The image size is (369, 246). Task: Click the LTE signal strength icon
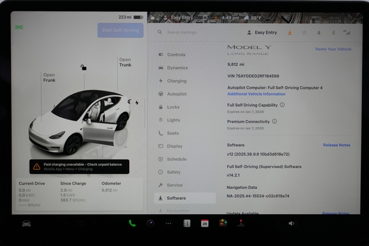click(347, 32)
